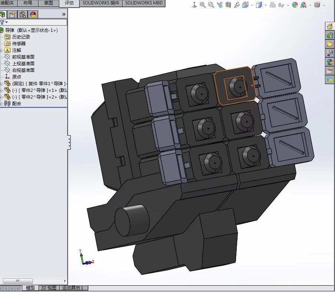Image resolution: width=335 pixels, height=292 pixels.
Task: Select the Previous View icon
Action: pyautogui.click(x=220, y=5)
